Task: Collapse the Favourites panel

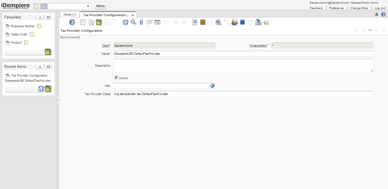Action: [x=40, y=17]
